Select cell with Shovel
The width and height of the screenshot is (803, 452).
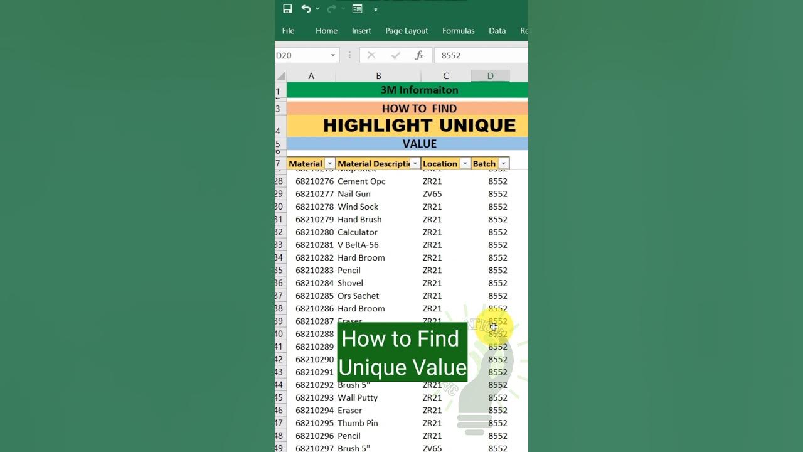[x=378, y=283]
